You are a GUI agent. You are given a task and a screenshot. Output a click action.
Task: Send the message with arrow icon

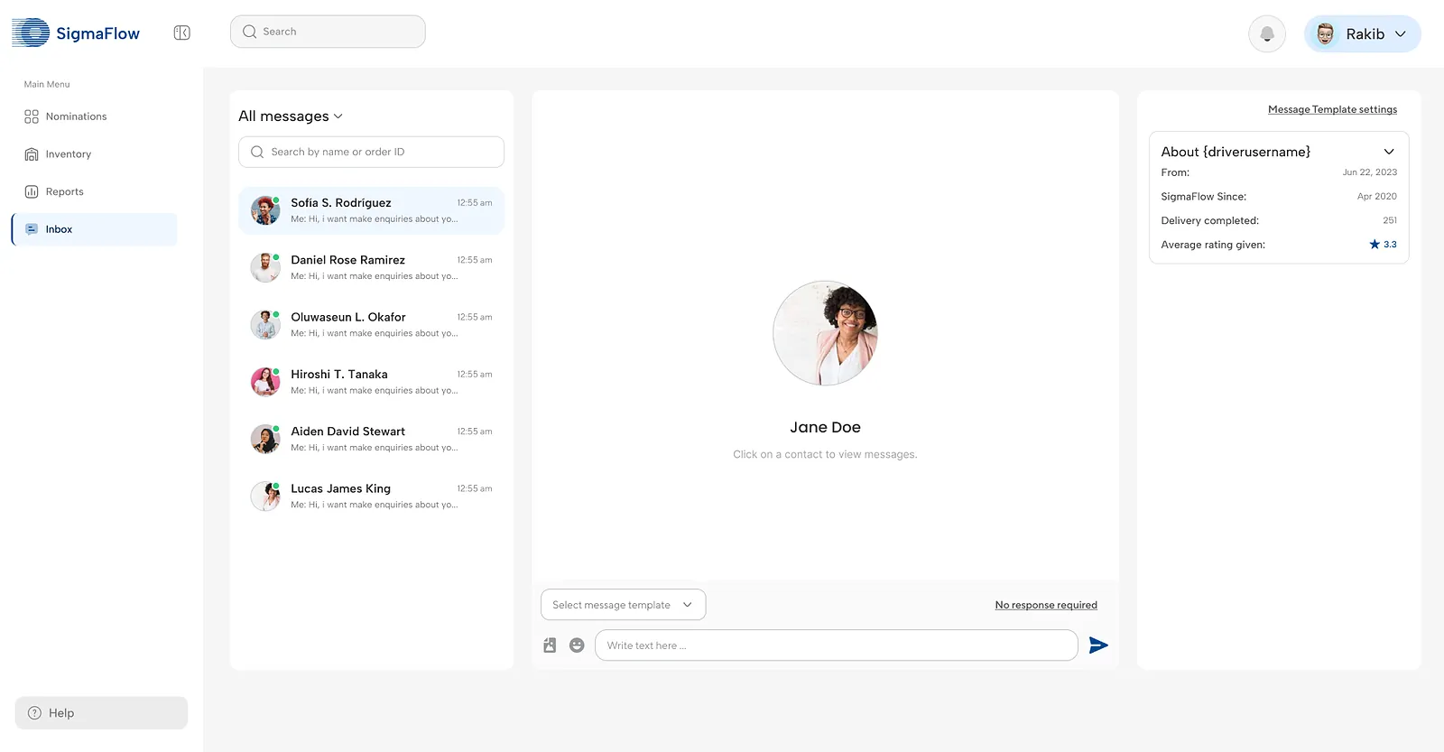(x=1098, y=645)
